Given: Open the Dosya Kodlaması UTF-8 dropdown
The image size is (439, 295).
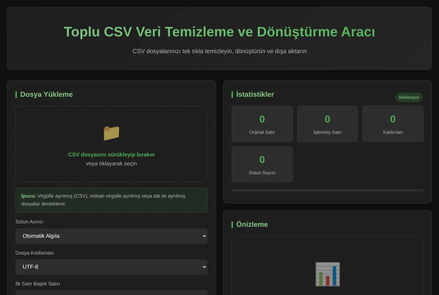Looking at the screenshot, I should [111, 267].
